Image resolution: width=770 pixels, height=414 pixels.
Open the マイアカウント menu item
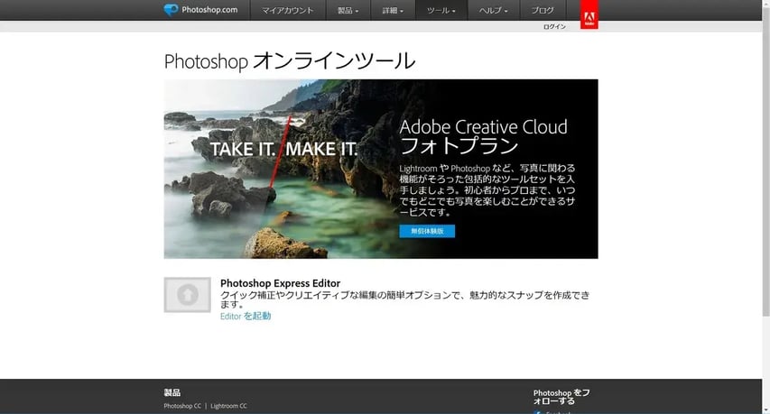(x=288, y=10)
